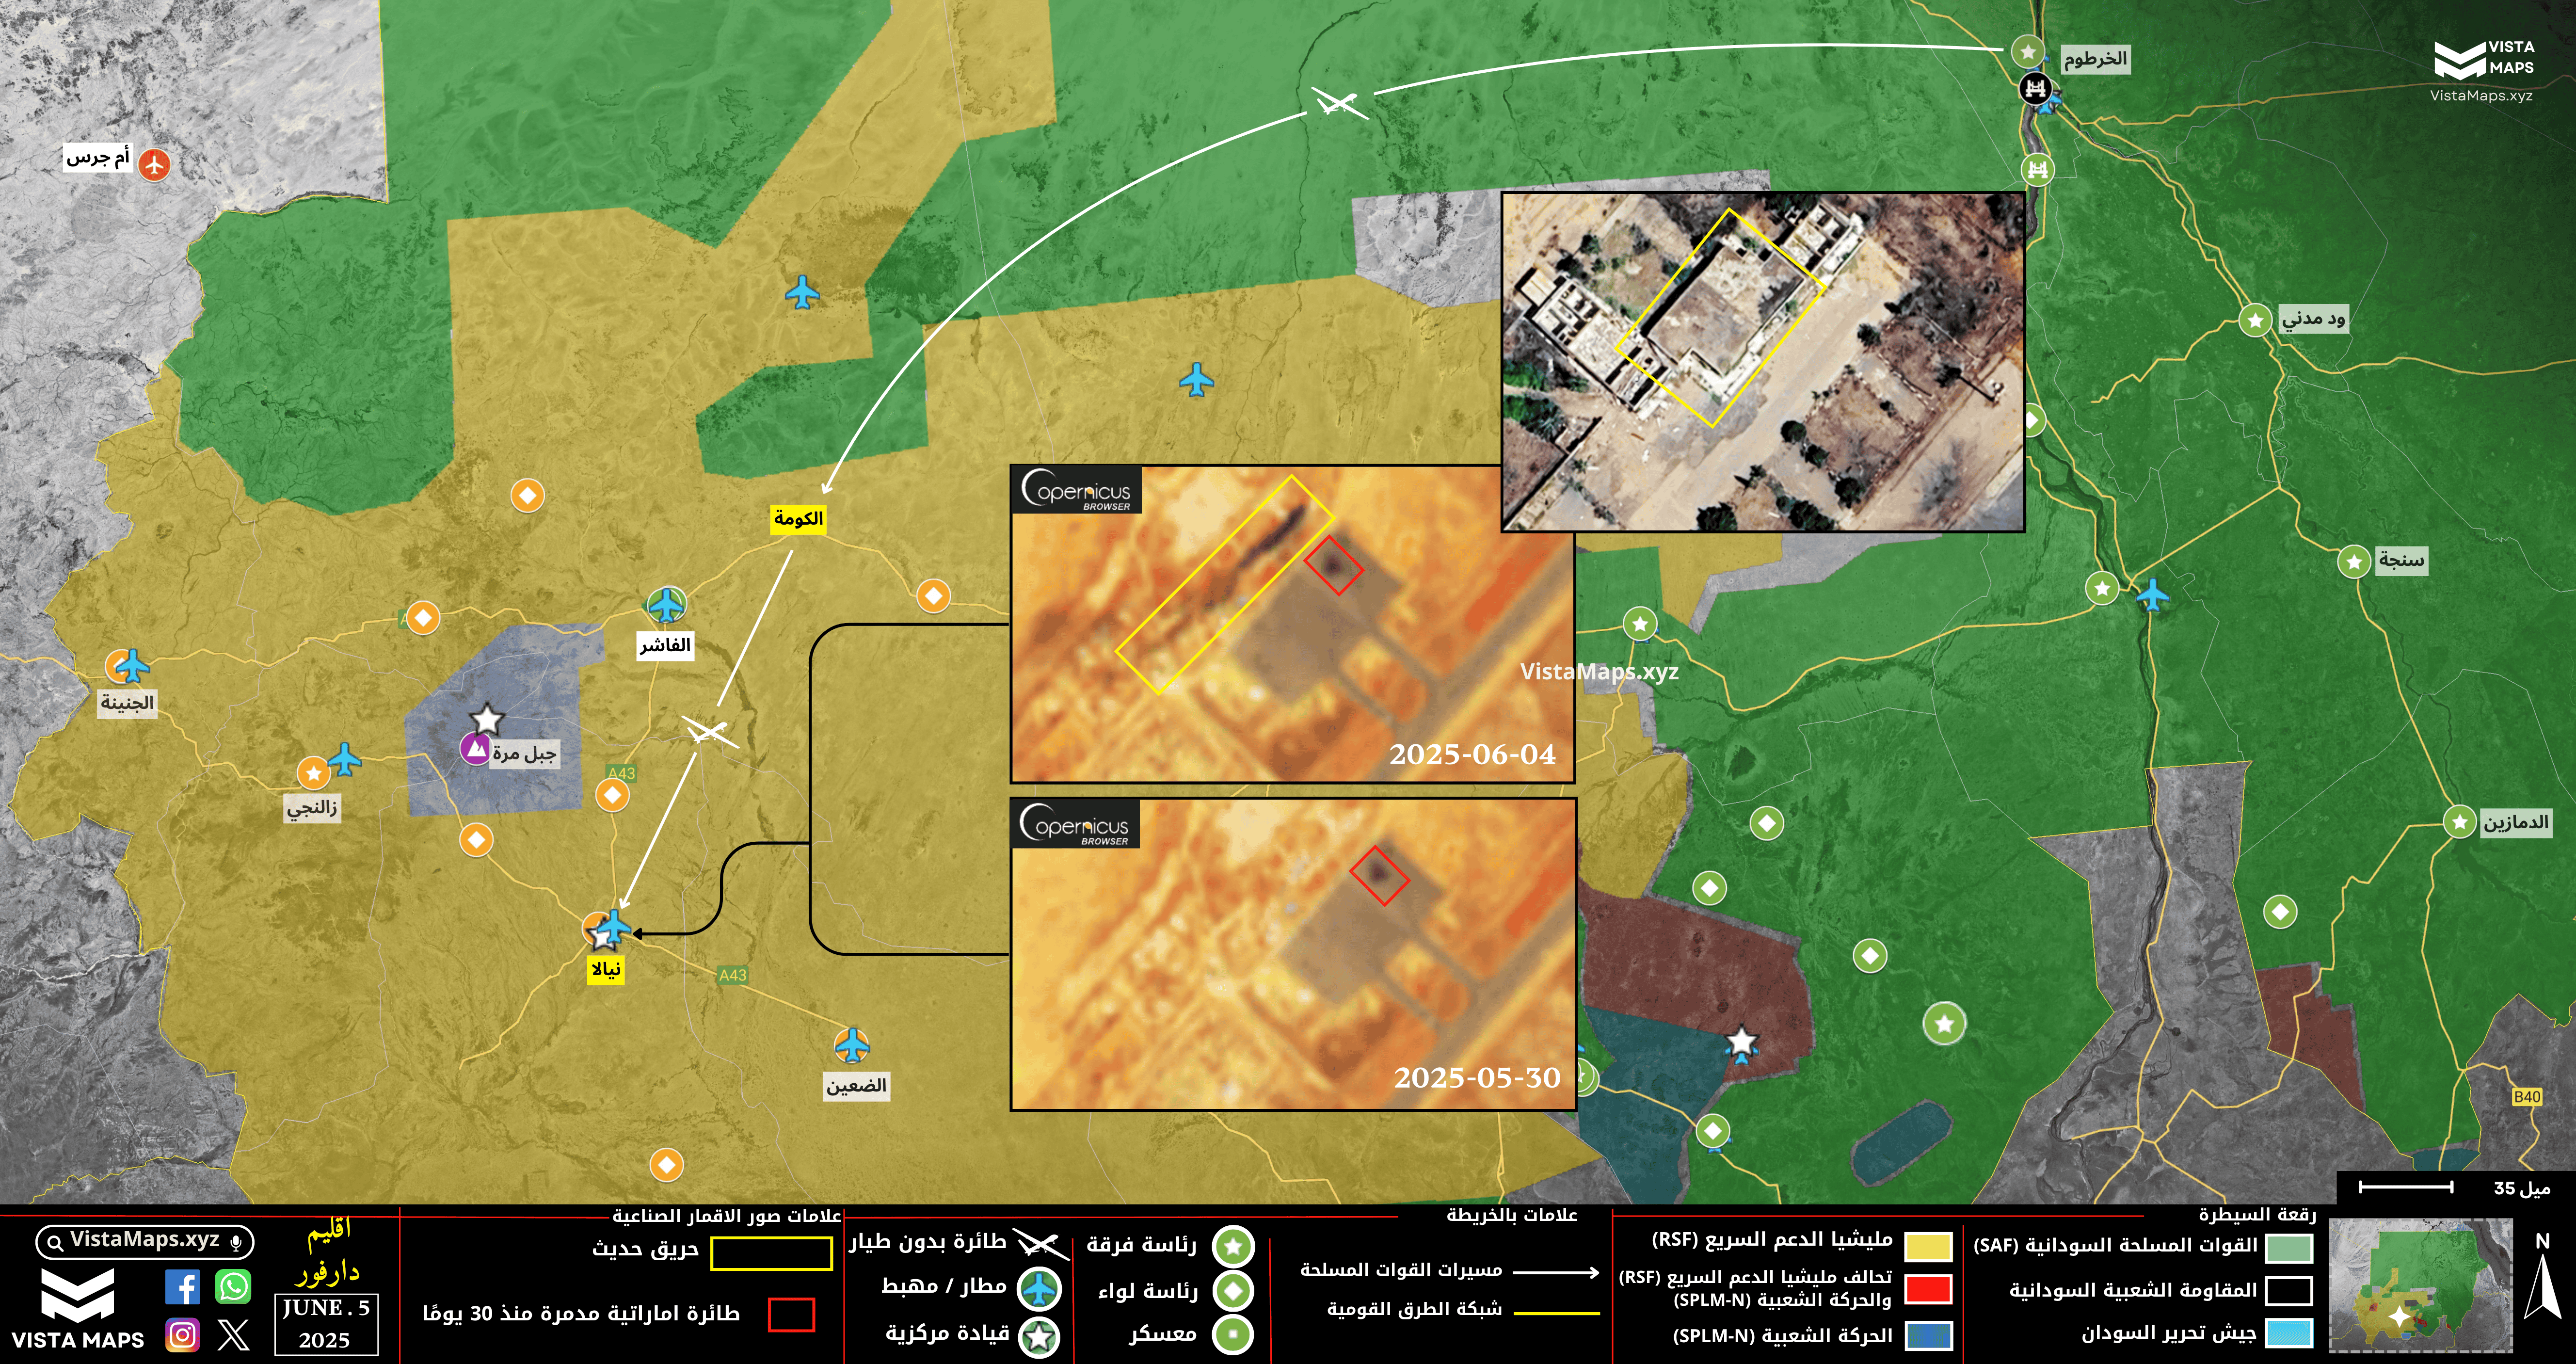Click the cyan جيش تحرير السودان legend swatch
2576x1364 pixels.
[x=2289, y=1333]
